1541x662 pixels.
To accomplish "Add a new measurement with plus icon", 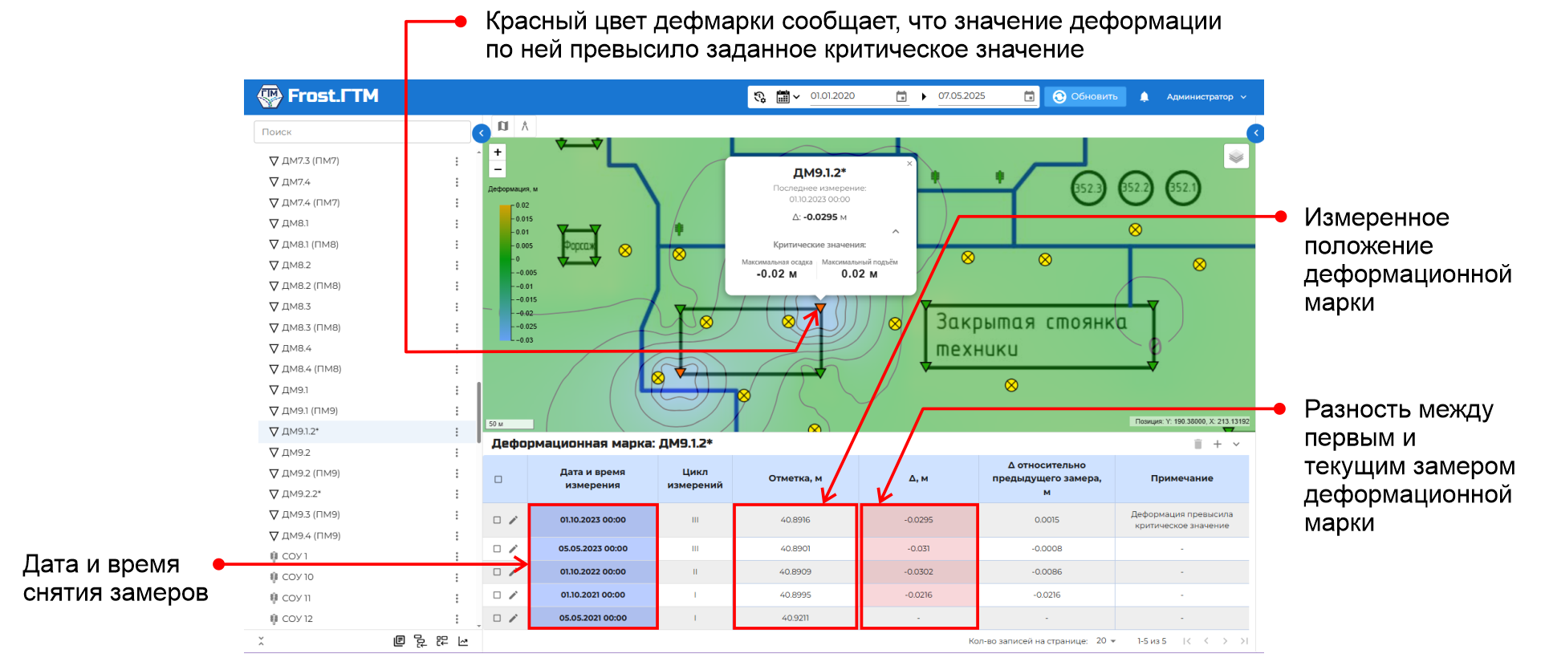I will click(x=1218, y=444).
